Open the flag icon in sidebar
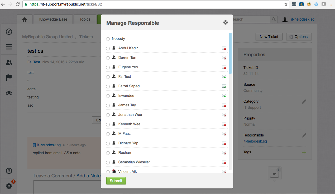The width and height of the screenshot is (335, 194). click(9, 78)
